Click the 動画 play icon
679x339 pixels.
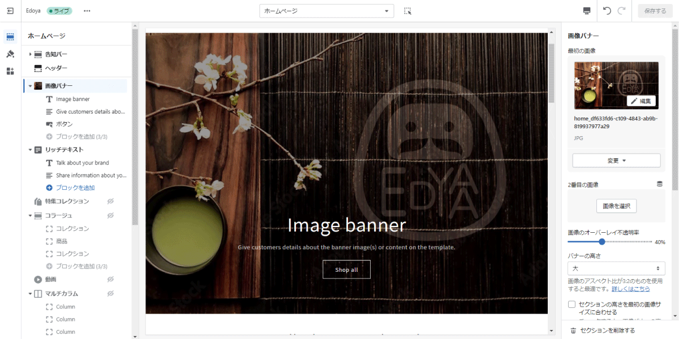tap(38, 279)
